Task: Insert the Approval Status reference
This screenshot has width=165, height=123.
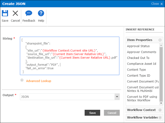Action: pos(138,46)
